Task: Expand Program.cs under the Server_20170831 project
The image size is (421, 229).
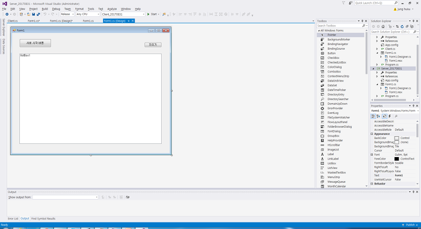Action: (377, 96)
